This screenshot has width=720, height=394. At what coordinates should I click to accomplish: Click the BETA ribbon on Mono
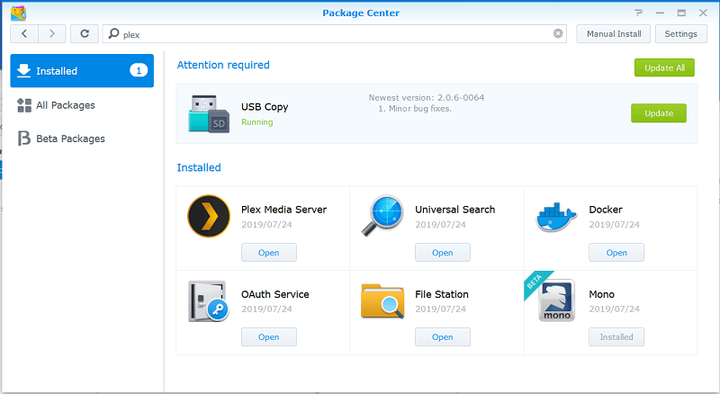click(535, 281)
